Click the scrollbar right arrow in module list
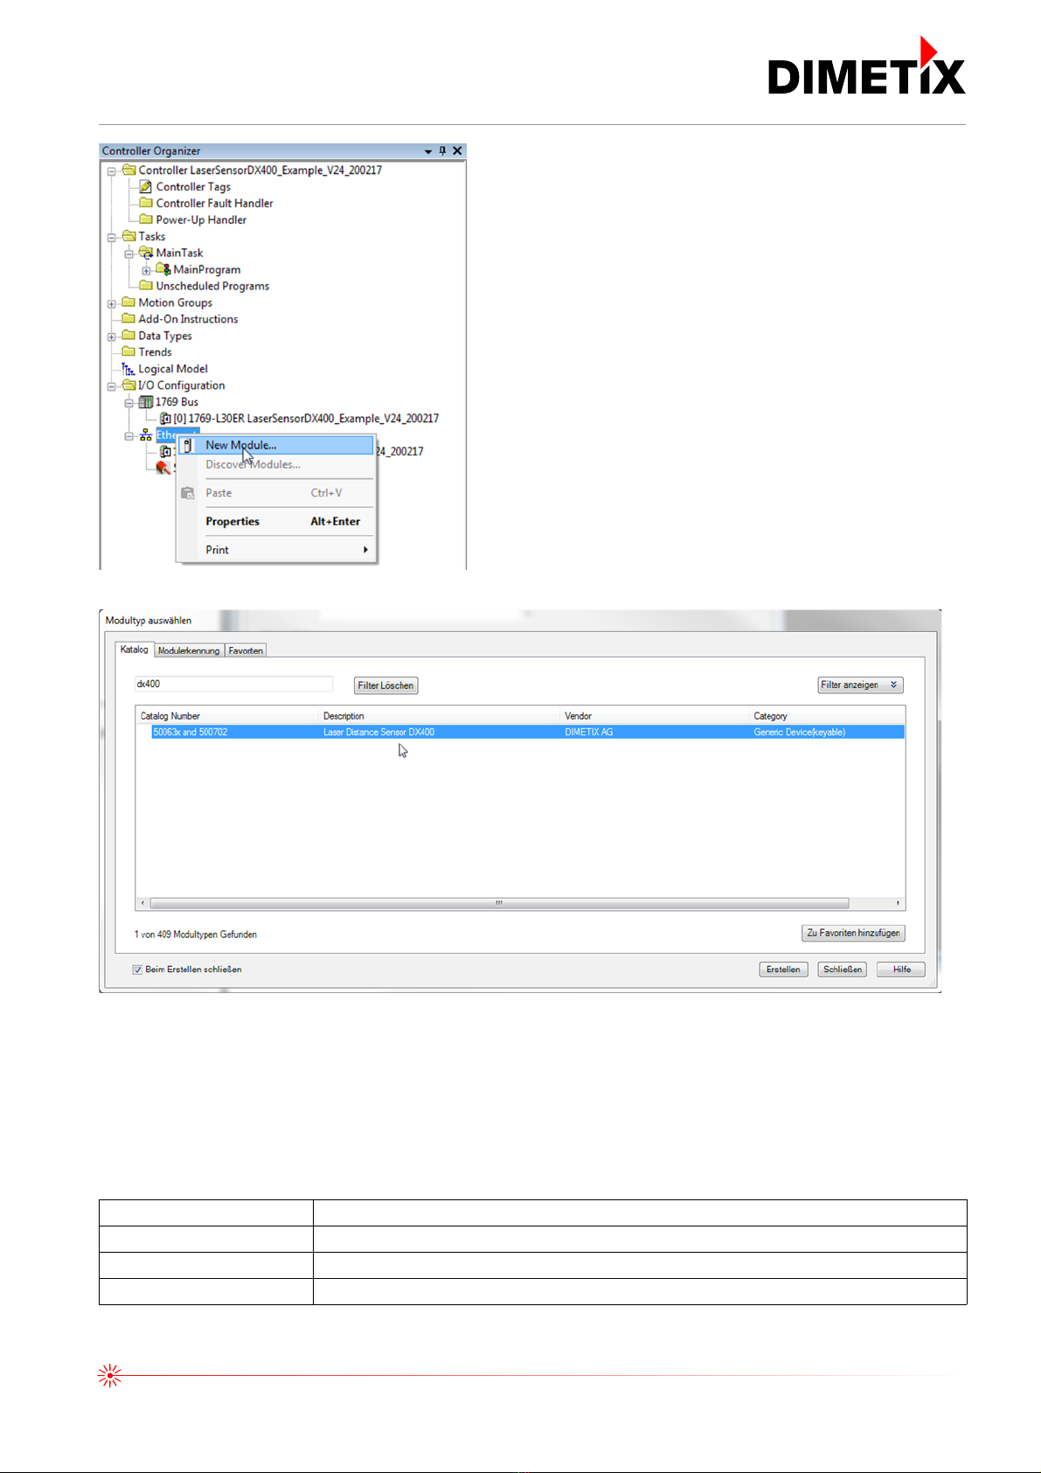The height and width of the screenshot is (1473, 1041). point(898,903)
